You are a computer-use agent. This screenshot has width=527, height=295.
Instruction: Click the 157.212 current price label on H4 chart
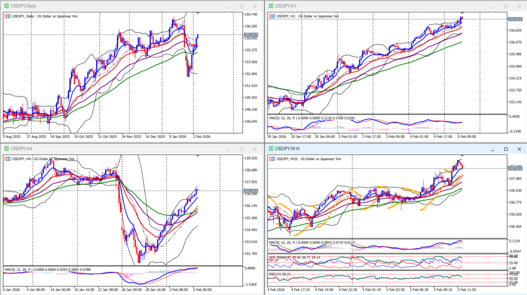252,191
